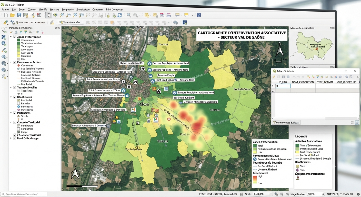
Task: Toggle the Fond Drtho-Inage layer checkbox
Action: coord(15,138)
